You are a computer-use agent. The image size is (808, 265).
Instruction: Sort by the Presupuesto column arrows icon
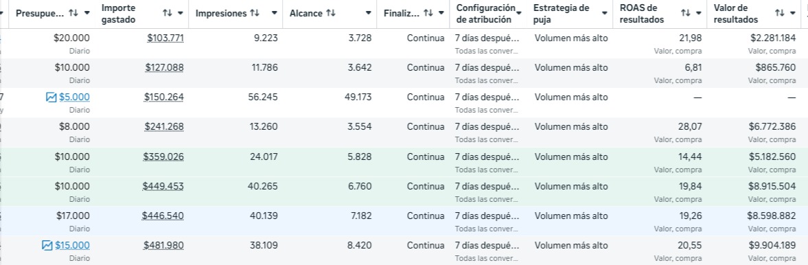click(73, 13)
